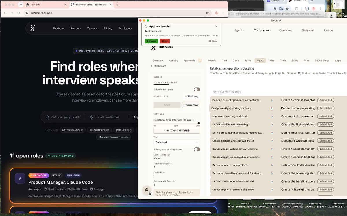Open Agents in Neotask top navigation

pyautogui.click(x=239, y=30)
